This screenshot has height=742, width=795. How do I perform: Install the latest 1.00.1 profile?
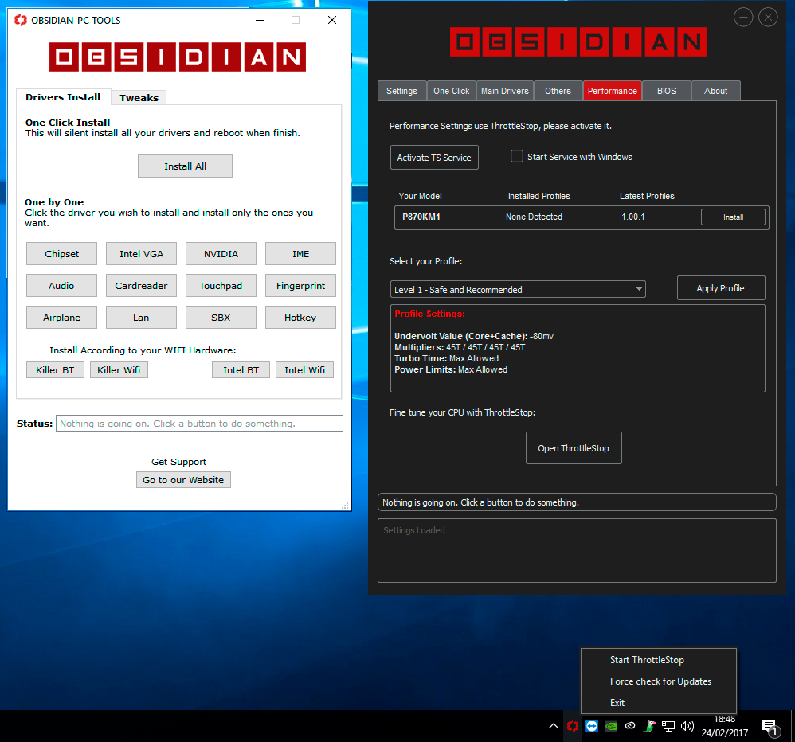coord(733,217)
